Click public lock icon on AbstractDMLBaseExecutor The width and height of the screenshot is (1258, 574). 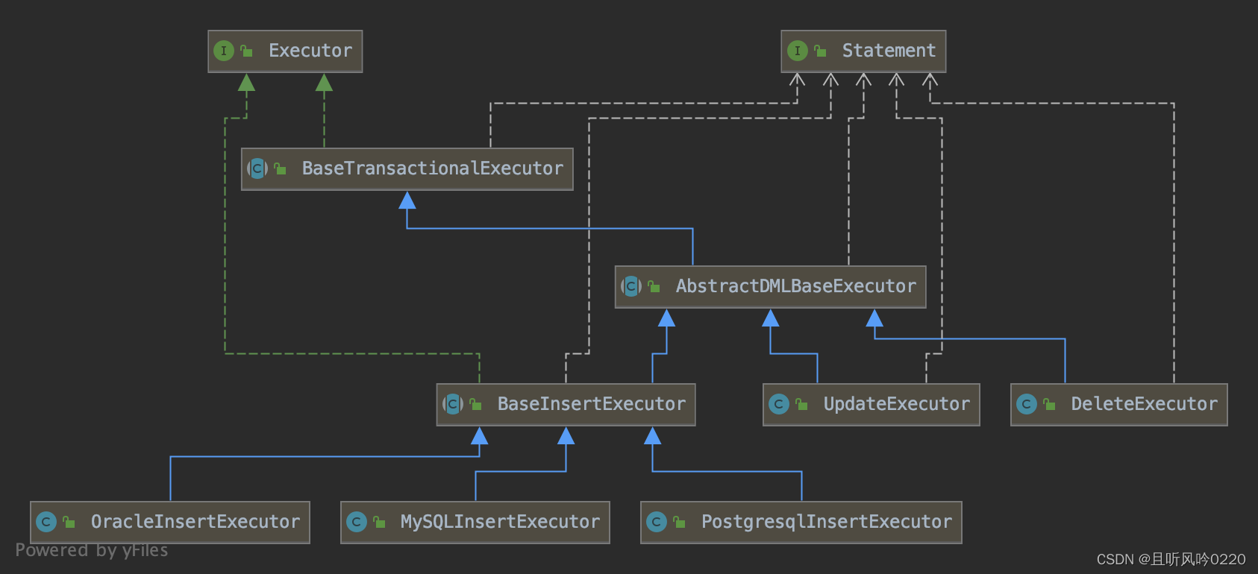point(654,286)
